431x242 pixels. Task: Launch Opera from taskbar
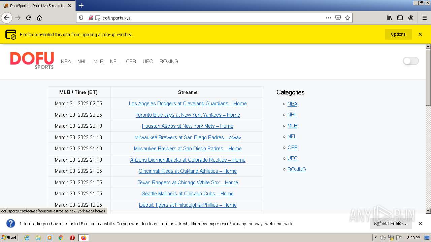click(x=72, y=238)
